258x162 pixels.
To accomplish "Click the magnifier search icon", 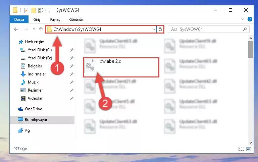I will [245, 29].
